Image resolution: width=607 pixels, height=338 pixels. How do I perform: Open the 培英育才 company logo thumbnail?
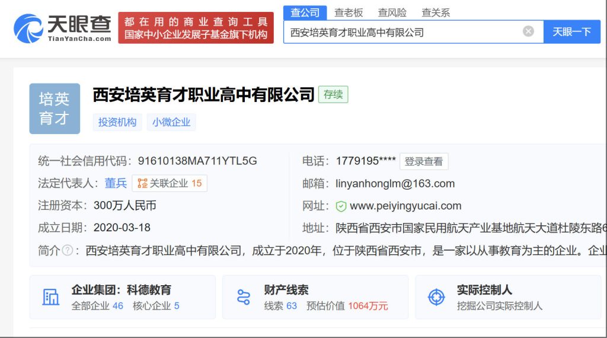pyautogui.click(x=55, y=109)
